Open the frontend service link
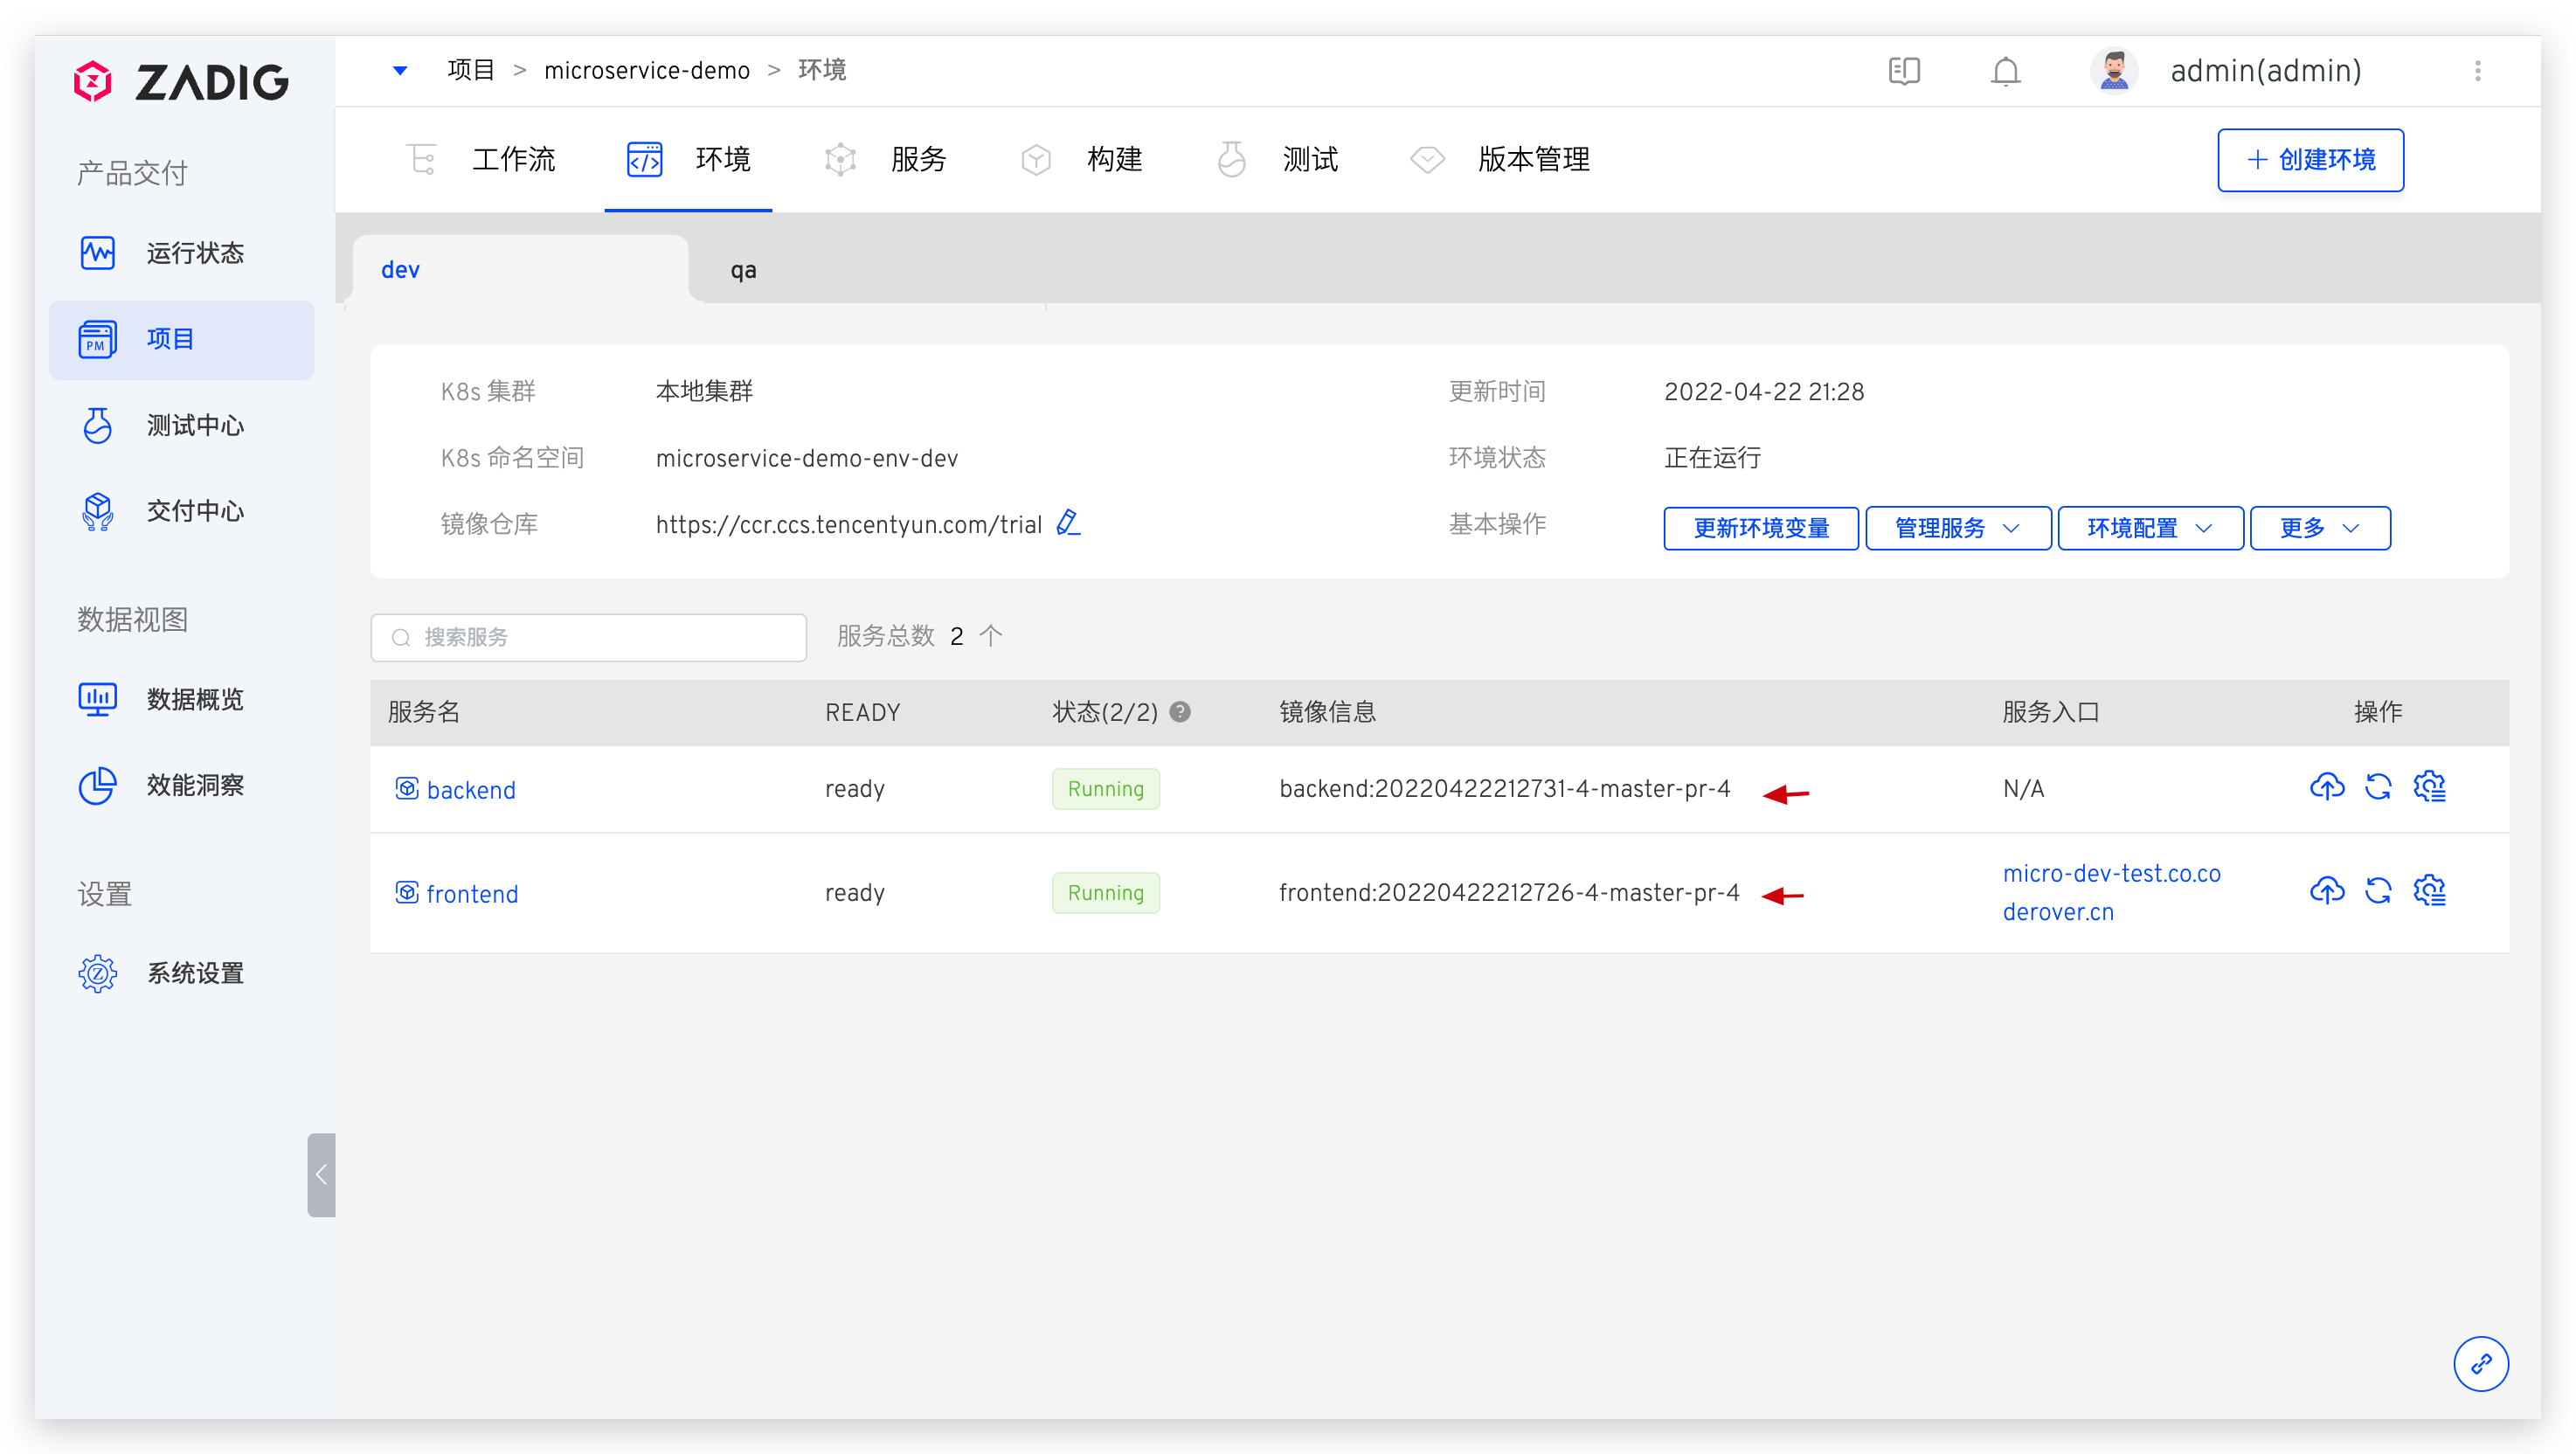The height and width of the screenshot is (1454, 2576). (472, 894)
